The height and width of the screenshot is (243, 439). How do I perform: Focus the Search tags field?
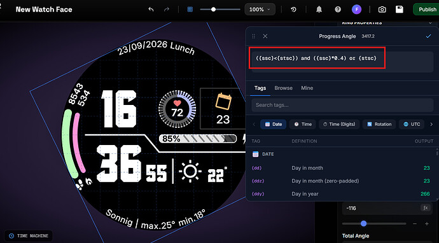(x=342, y=105)
